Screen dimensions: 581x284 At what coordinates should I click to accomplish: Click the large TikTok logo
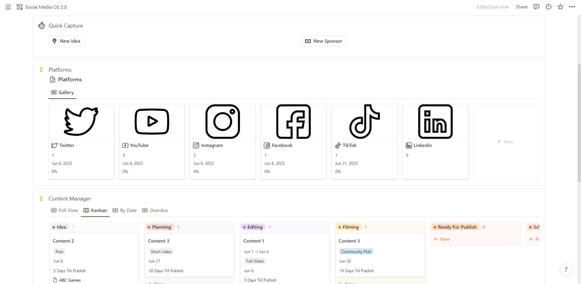pos(364,122)
